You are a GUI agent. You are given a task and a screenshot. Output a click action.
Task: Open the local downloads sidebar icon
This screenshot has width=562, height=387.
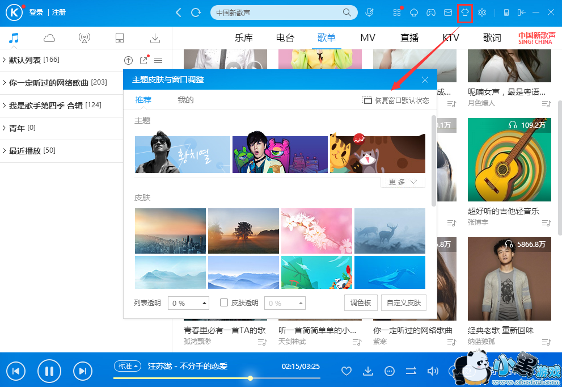tap(154, 38)
